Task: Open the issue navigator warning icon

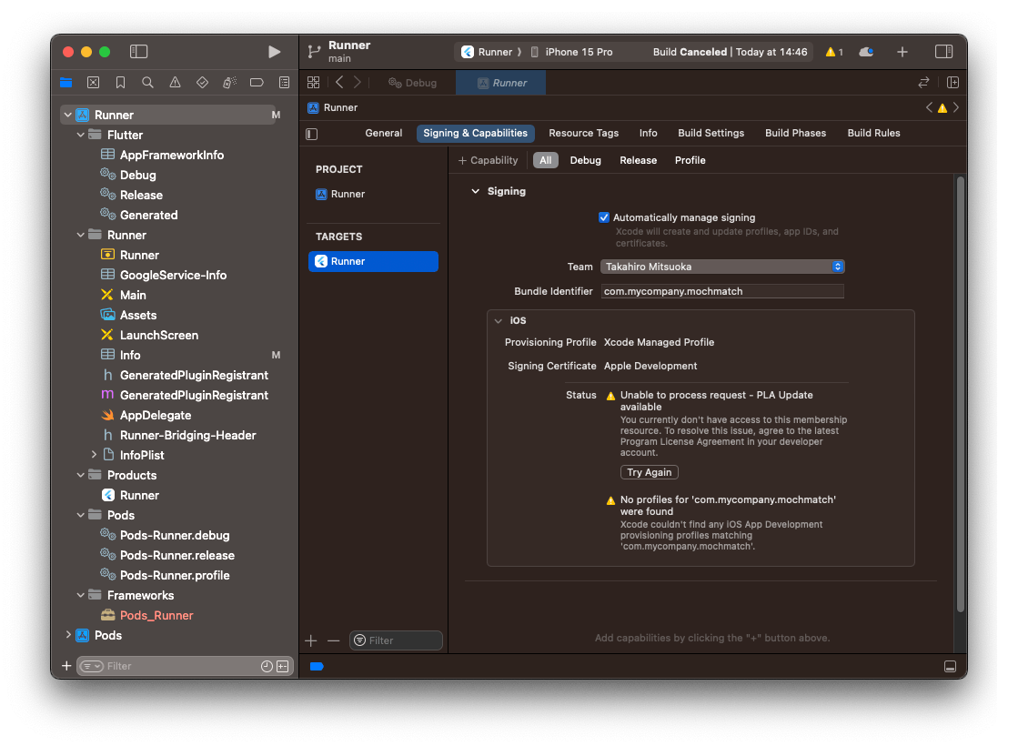Action: [176, 83]
